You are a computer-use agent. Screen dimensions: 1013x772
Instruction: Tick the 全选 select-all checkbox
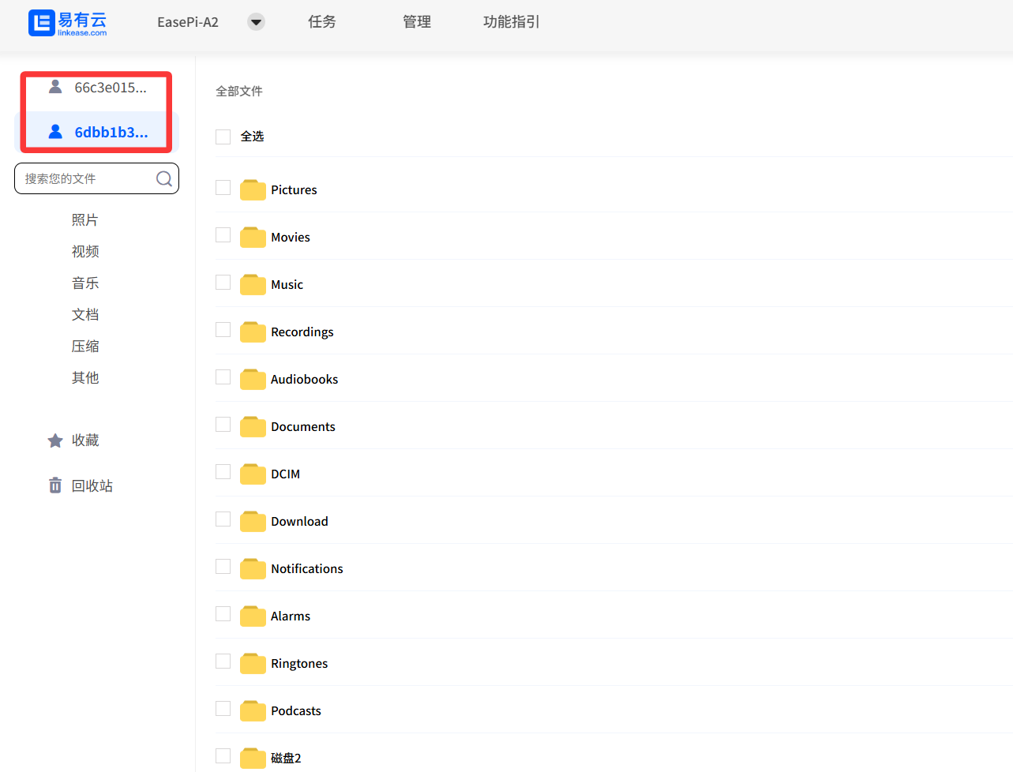(223, 137)
